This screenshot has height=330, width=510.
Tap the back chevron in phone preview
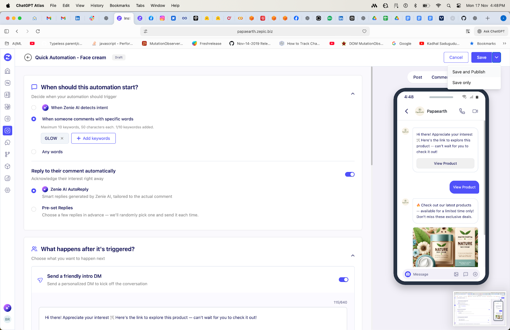tap(406, 111)
